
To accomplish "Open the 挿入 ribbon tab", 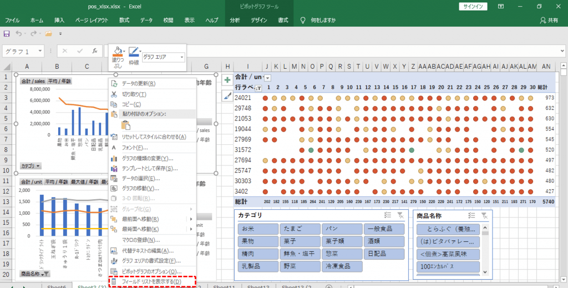I will tap(59, 21).
